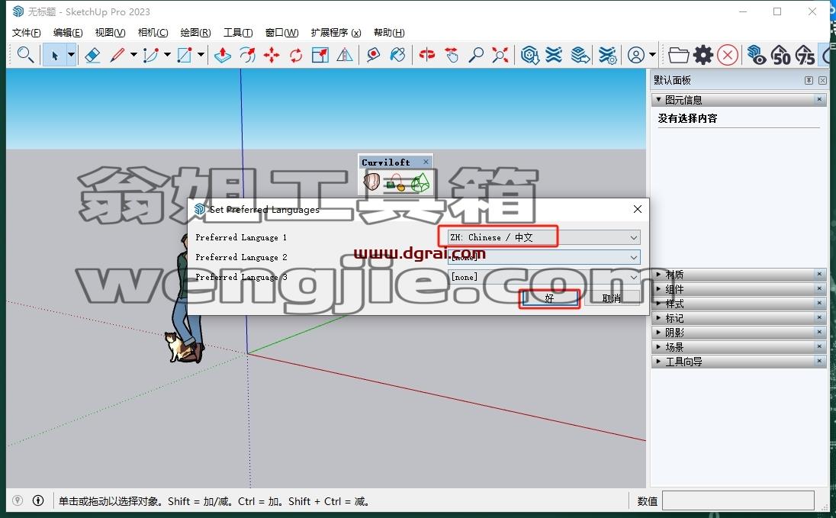Activate the Select arrow tool

tap(54, 55)
